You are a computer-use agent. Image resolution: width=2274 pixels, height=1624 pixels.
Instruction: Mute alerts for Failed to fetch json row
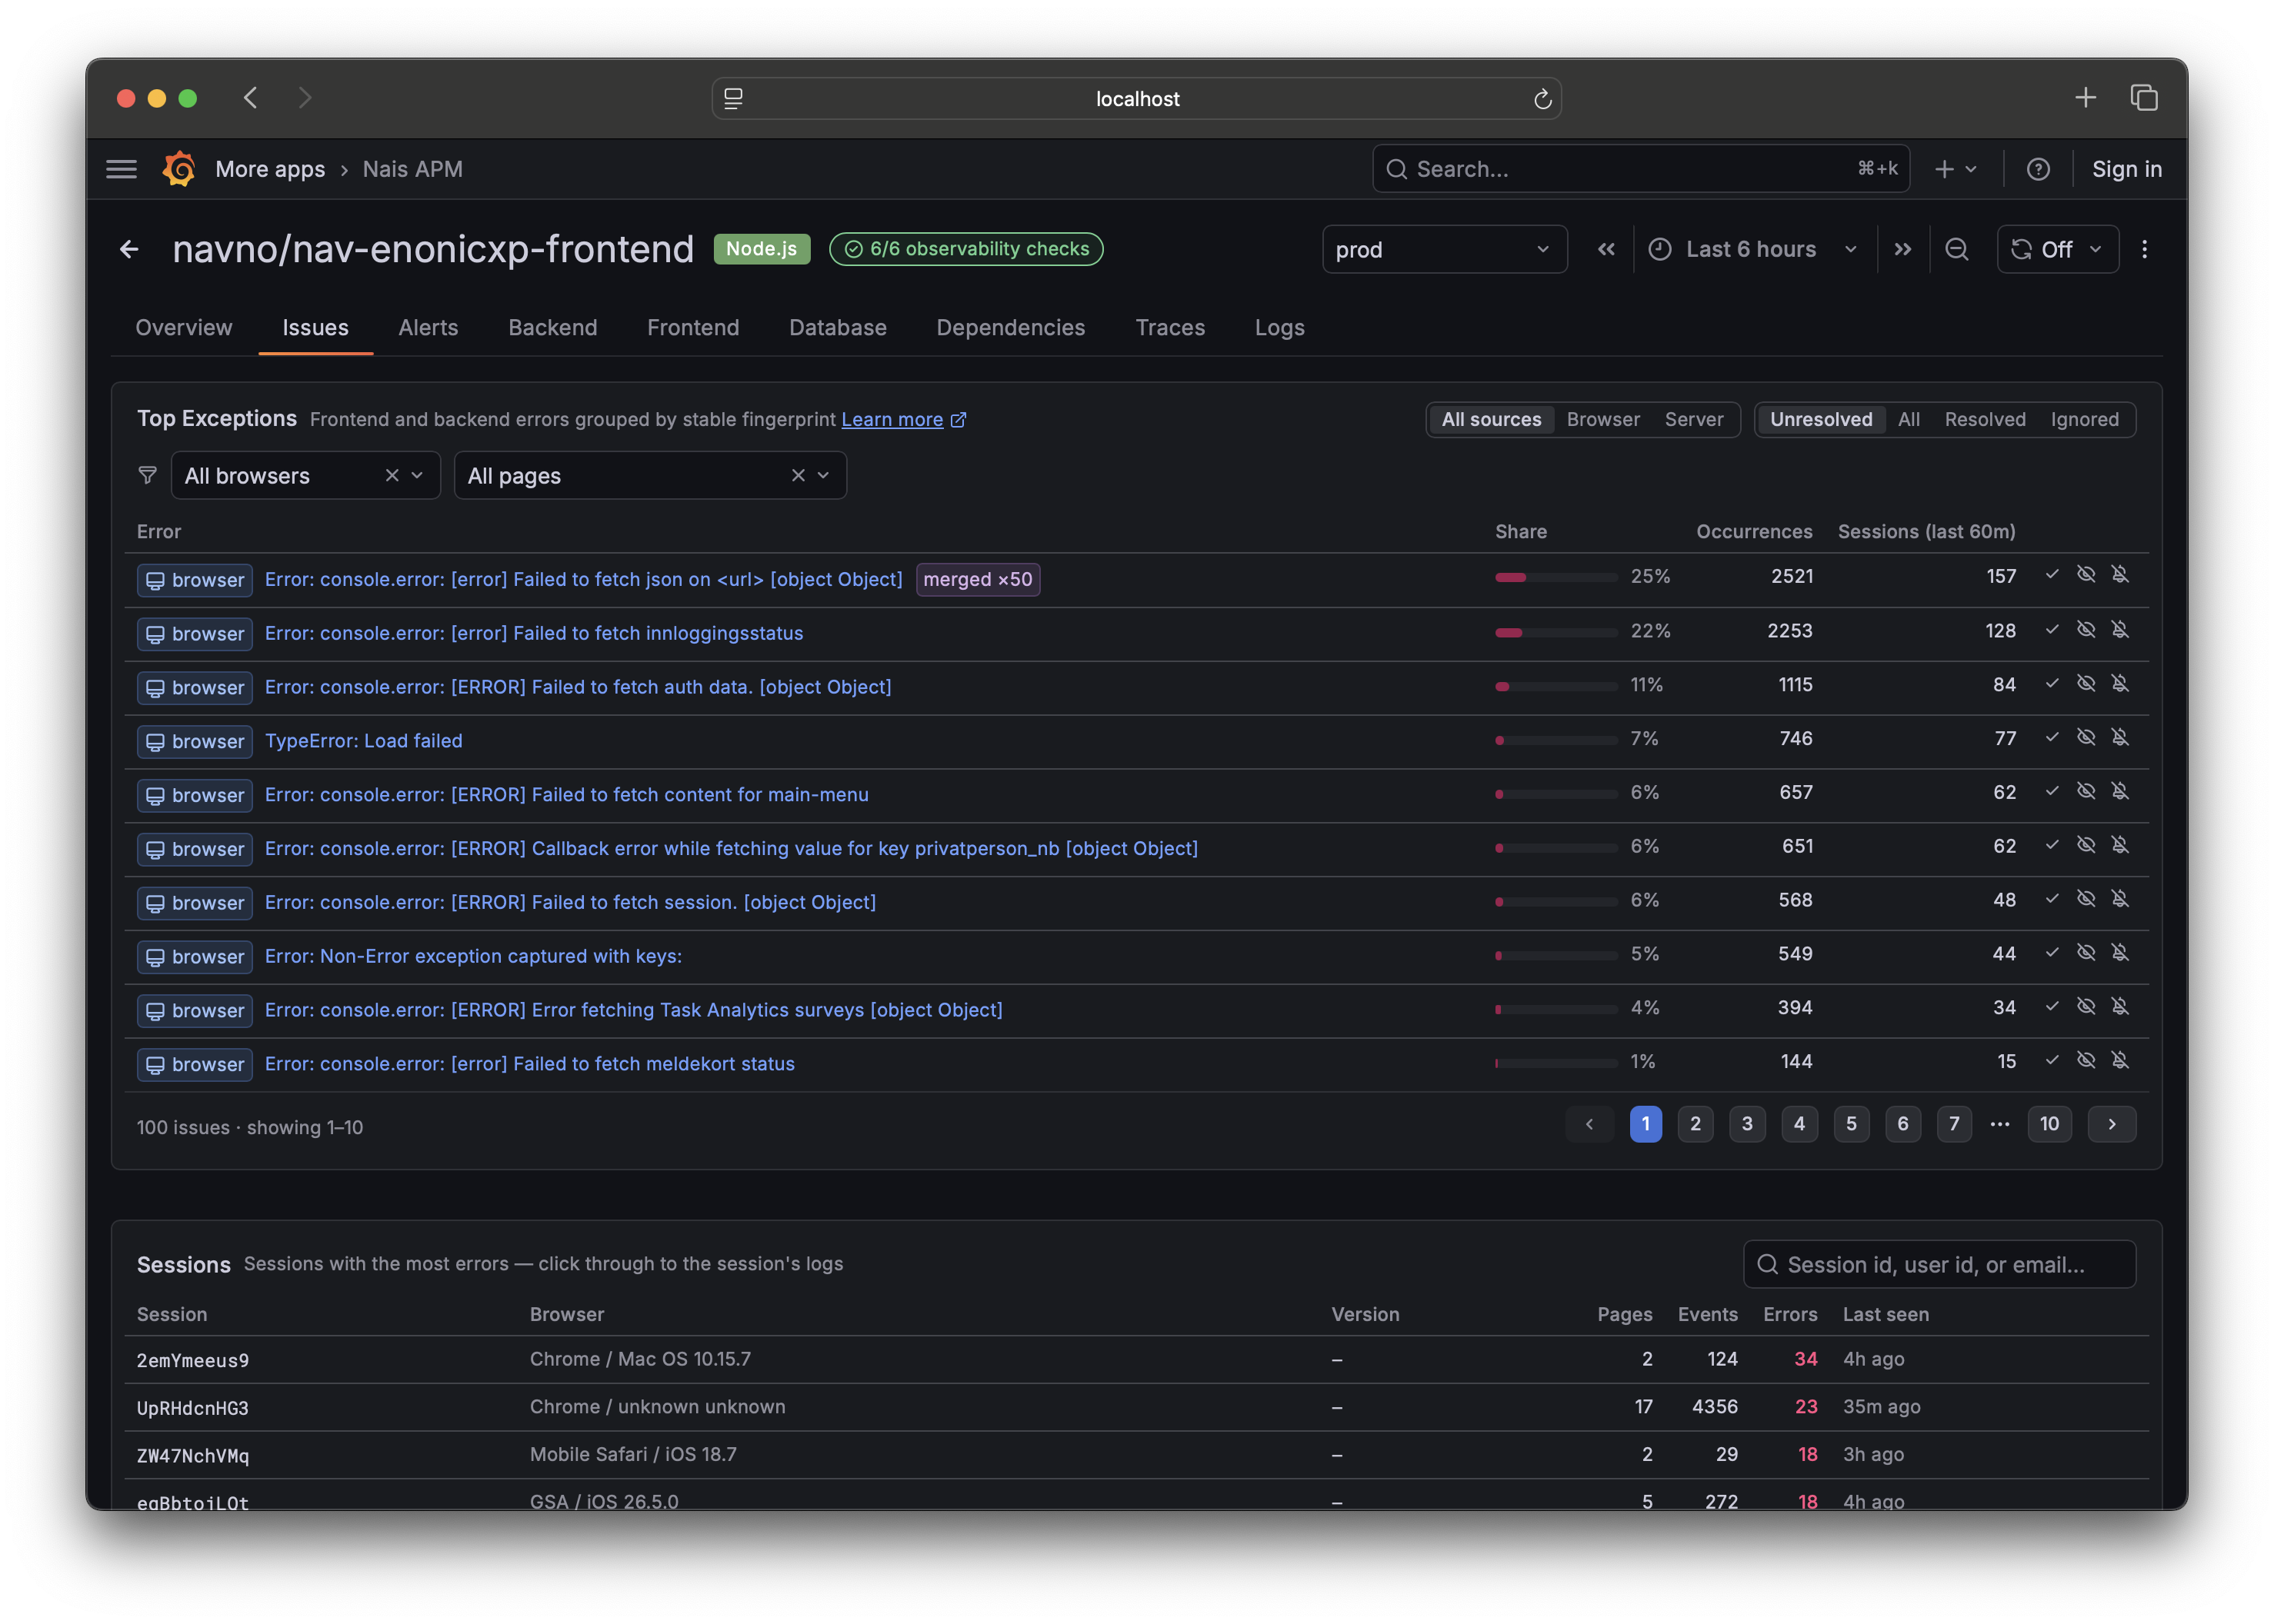coord(2119,574)
